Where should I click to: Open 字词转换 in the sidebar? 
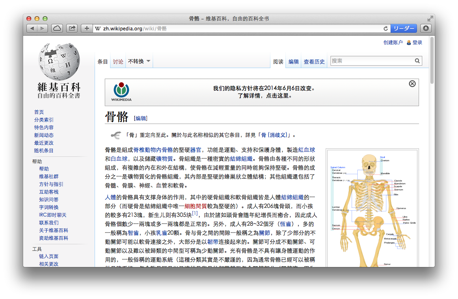point(49,207)
